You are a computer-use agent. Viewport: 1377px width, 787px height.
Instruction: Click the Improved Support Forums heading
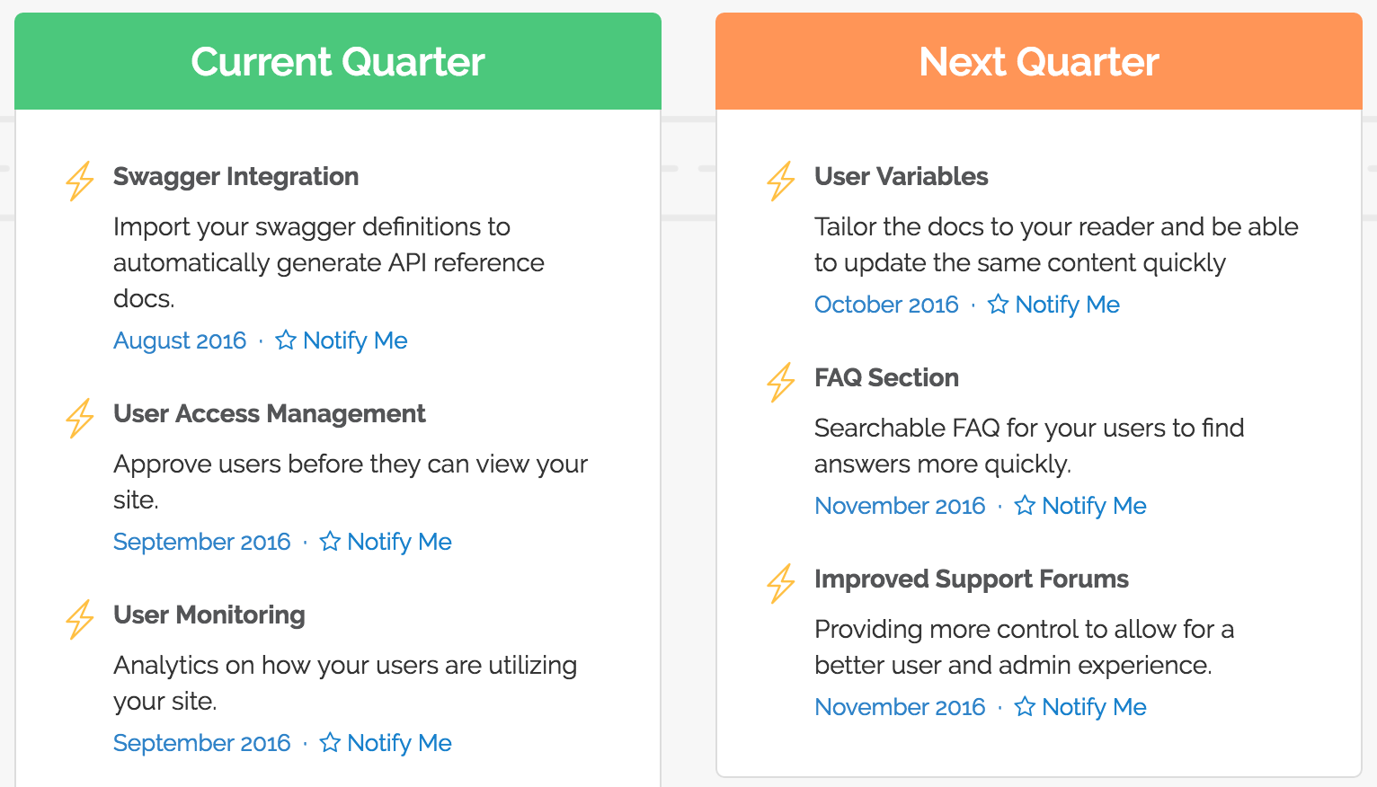click(x=972, y=579)
